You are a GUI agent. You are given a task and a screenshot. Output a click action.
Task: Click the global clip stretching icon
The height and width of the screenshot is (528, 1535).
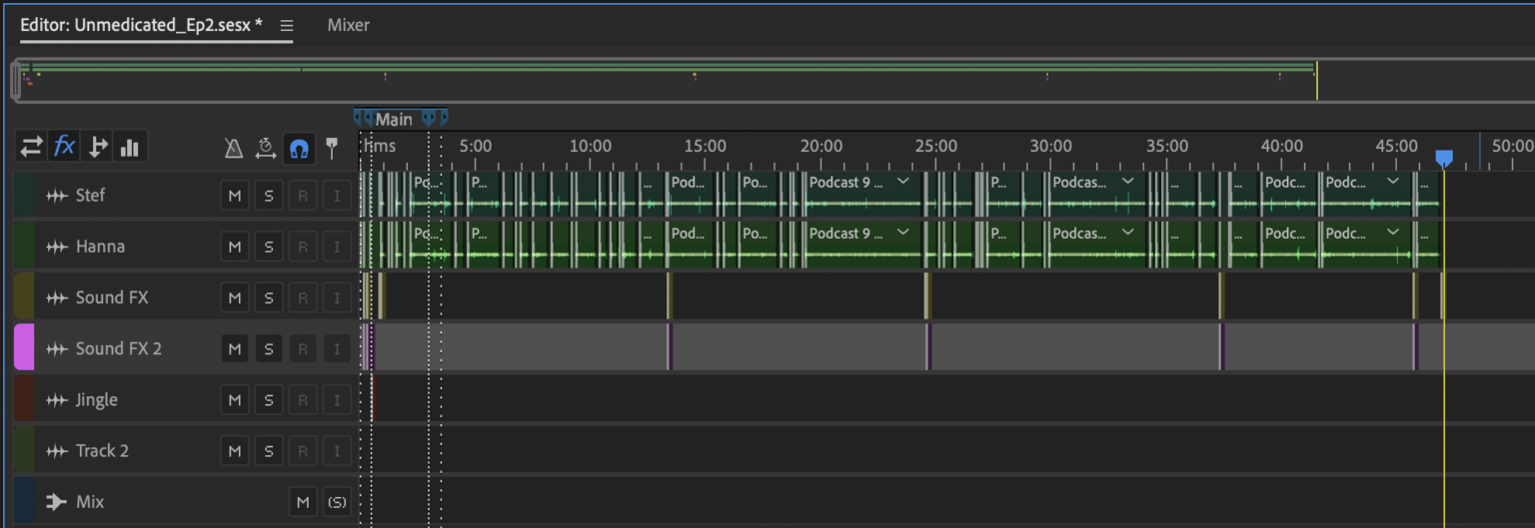pyautogui.click(x=265, y=149)
